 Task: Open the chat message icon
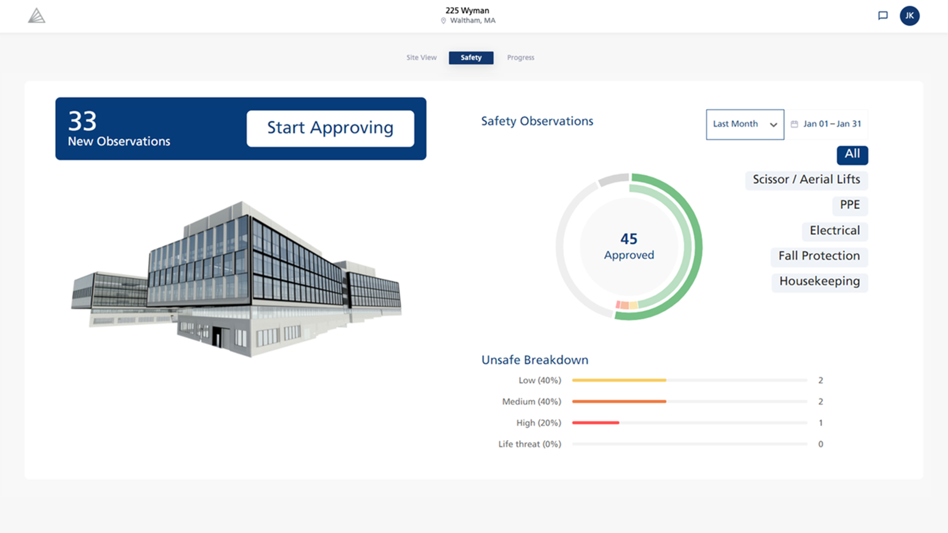[883, 15]
